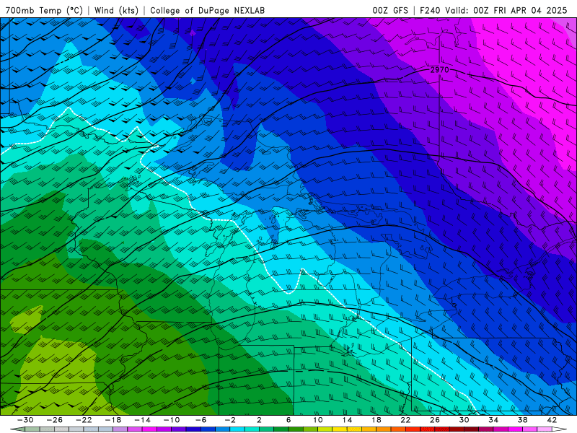Select the positive 22 scale value

[x=405, y=420]
